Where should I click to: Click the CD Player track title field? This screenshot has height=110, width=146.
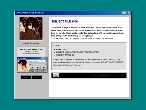tap(37, 61)
